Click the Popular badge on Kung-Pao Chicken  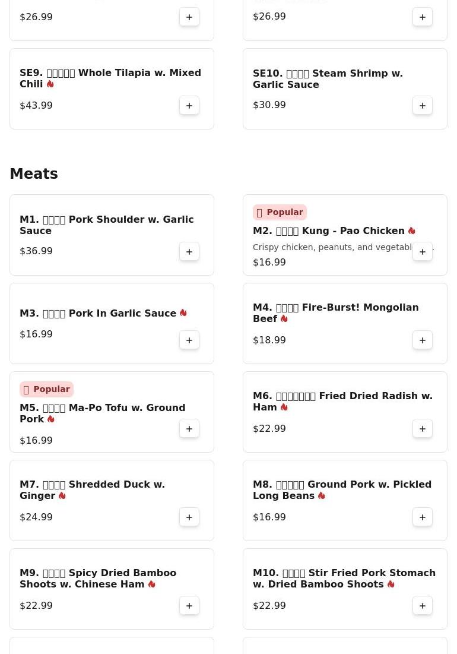click(x=280, y=213)
